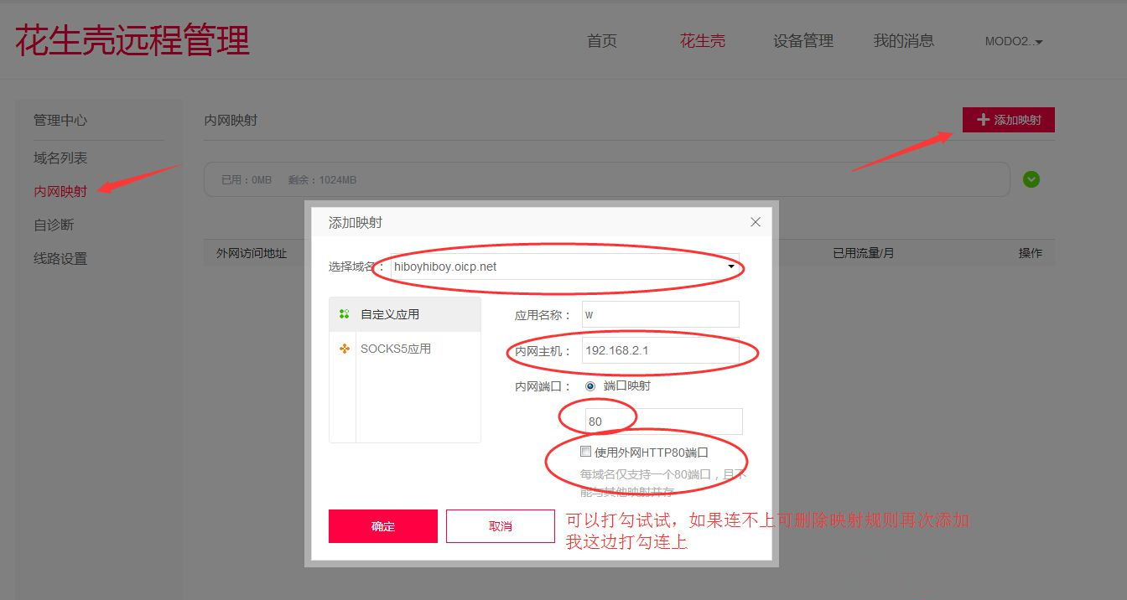Click 外网访问地址 column header
This screenshot has height=600, width=1127.
tap(252, 253)
